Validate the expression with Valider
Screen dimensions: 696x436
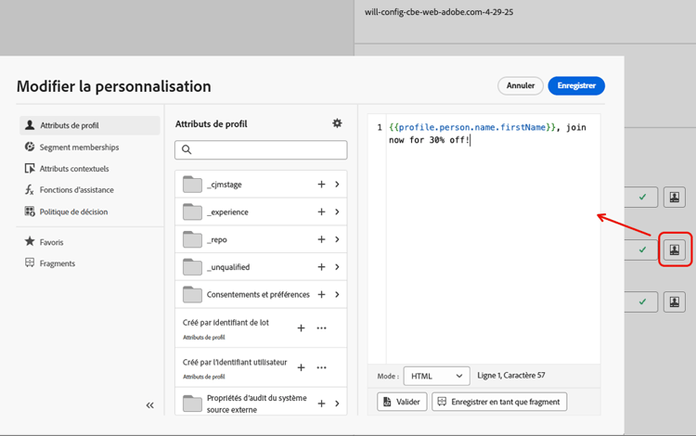402,402
